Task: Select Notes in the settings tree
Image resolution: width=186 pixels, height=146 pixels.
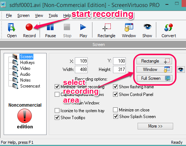Action: pyautogui.click(x=25, y=80)
